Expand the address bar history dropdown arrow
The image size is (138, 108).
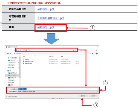coord(73,50)
